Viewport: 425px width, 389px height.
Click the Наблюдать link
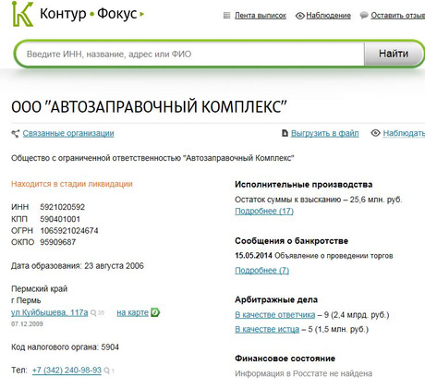404,133
